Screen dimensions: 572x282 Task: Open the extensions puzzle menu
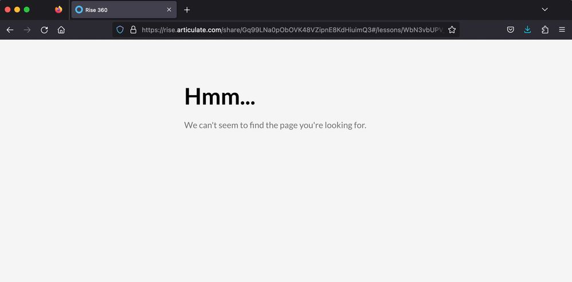pyautogui.click(x=544, y=30)
